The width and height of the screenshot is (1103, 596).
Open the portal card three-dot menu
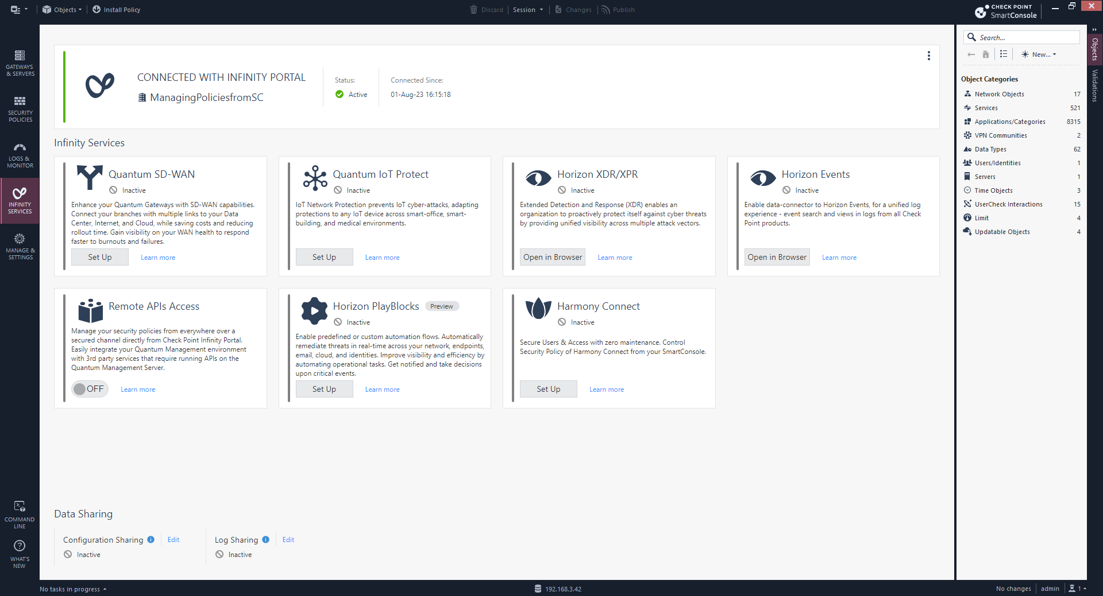coord(928,56)
